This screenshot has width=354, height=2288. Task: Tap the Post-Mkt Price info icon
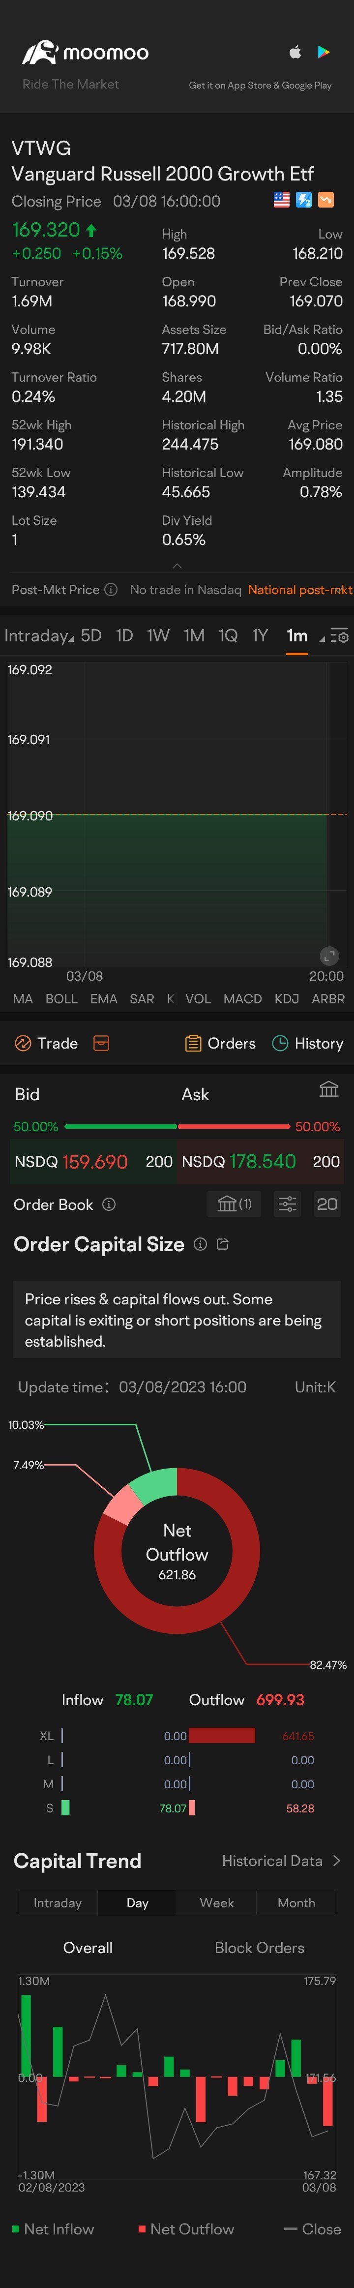click(x=111, y=590)
